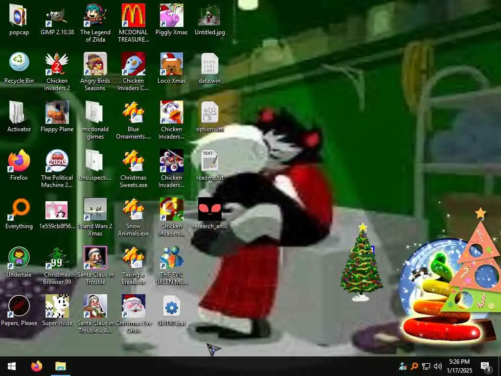
Task: Open the notification center icon
Action: (485, 366)
